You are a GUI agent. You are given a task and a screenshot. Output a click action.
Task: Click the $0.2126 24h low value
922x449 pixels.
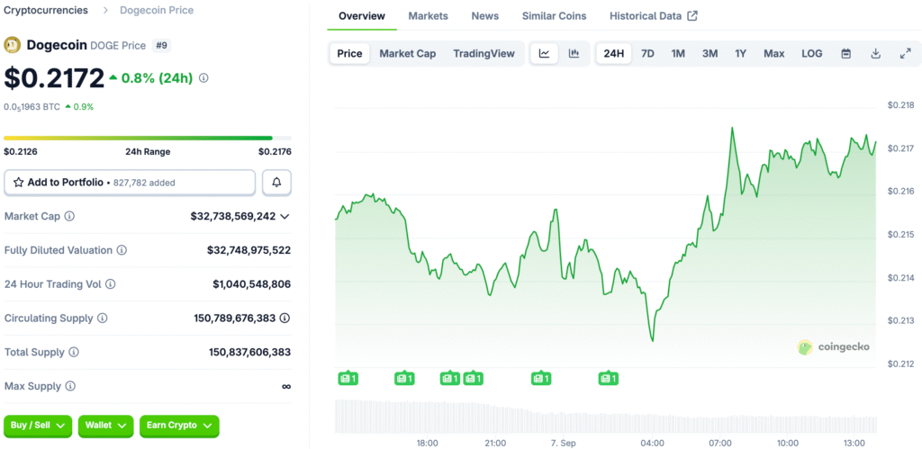[21, 152]
